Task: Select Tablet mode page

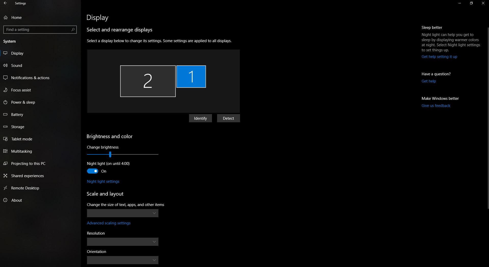Action: (x=40, y=139)
